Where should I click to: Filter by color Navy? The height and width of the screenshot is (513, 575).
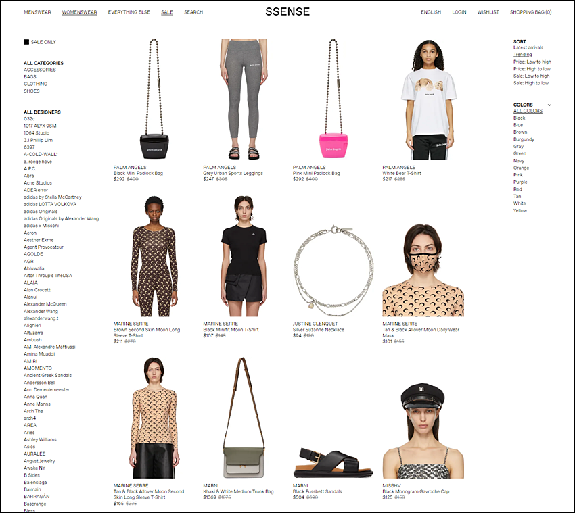(x=519, y=161)
